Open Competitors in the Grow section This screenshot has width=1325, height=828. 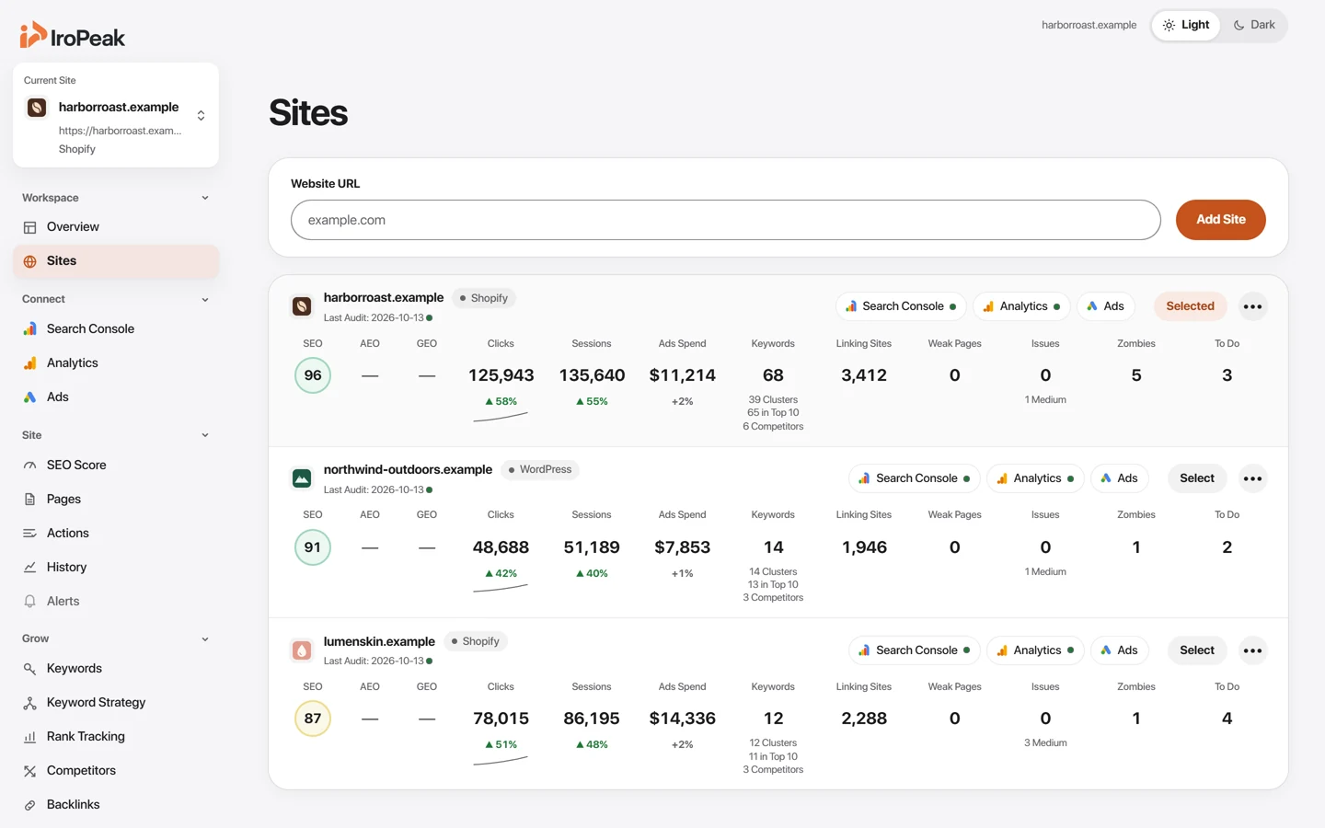point(116,770)
